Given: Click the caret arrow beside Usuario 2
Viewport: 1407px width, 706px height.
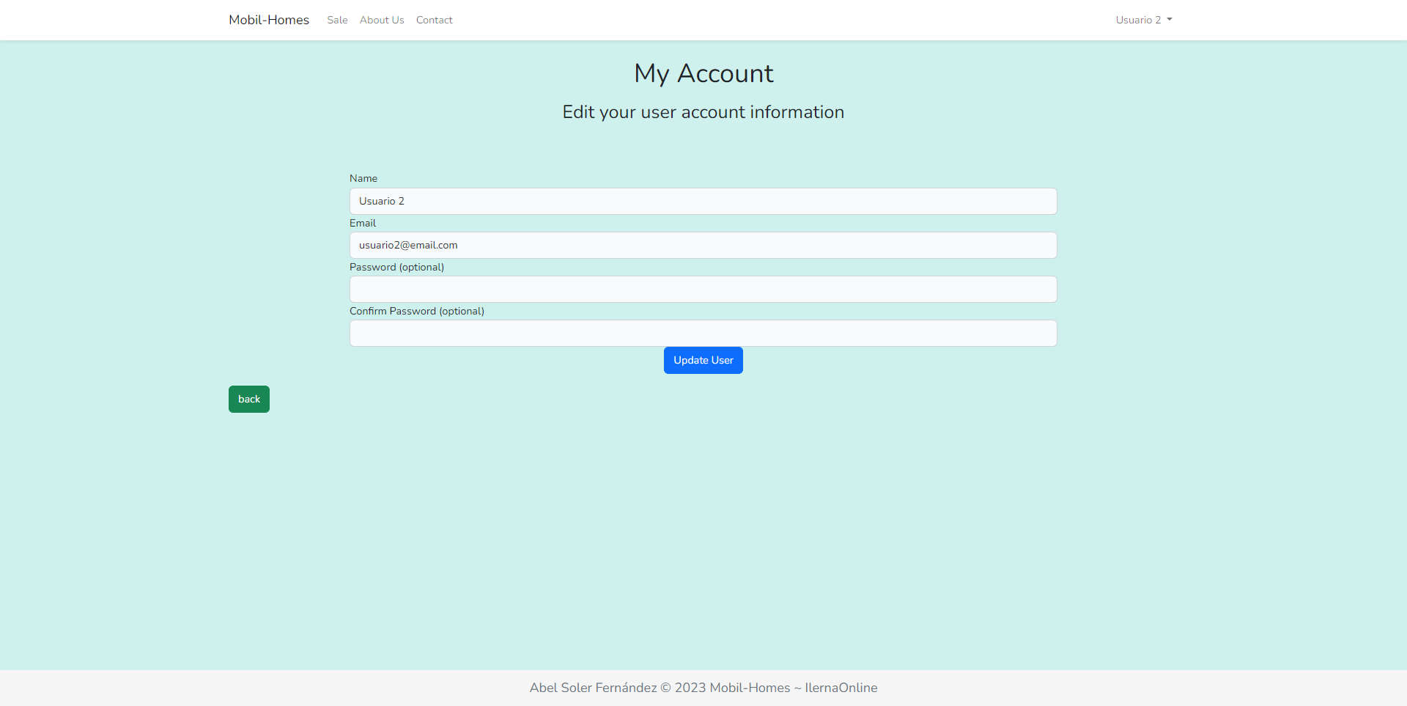Looking at the screenshot, I should (1170, 20).
